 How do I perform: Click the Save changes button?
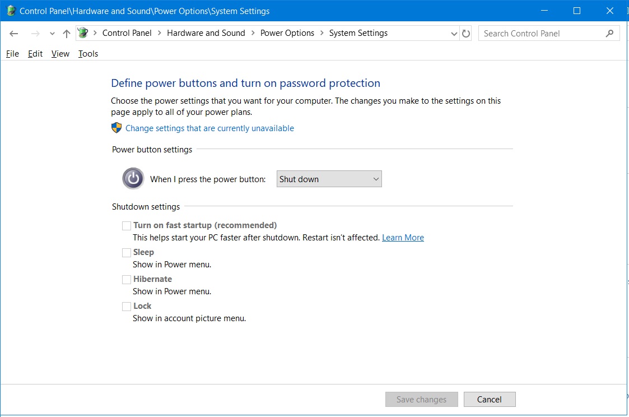point(422,399)
